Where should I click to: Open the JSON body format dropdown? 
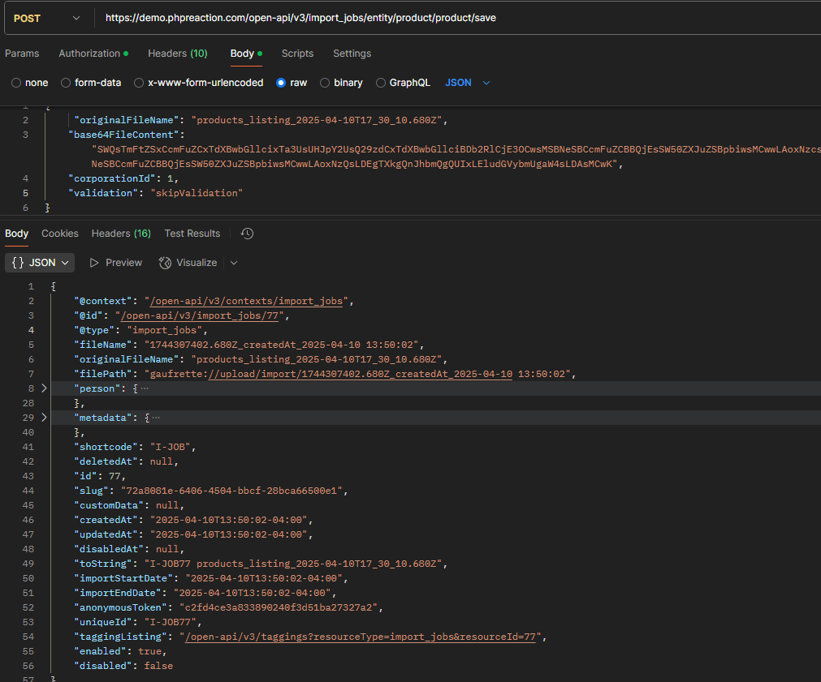(x=468, y=83)
